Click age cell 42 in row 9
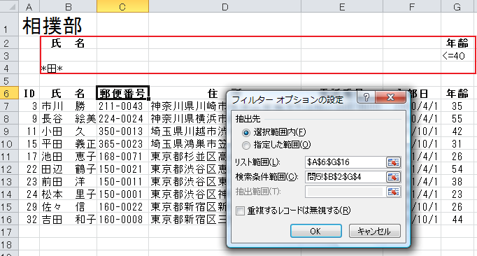 pyautogui.click(x=457, y=131)
